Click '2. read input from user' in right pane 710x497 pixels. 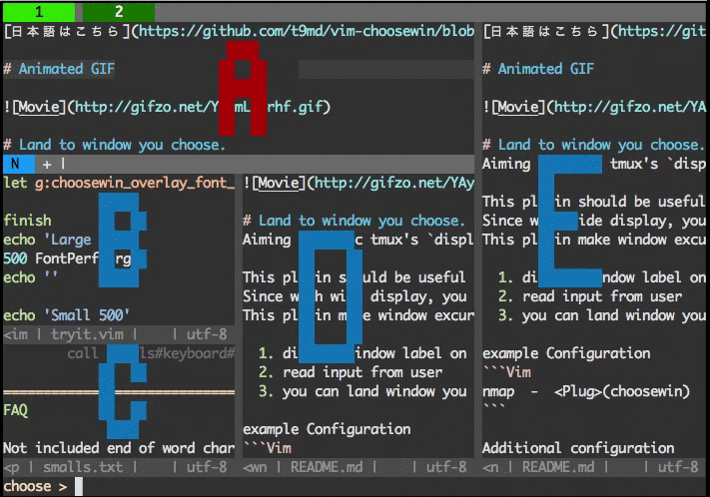click(590, 296)
